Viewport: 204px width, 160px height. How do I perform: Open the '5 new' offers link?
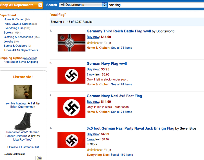91,139
